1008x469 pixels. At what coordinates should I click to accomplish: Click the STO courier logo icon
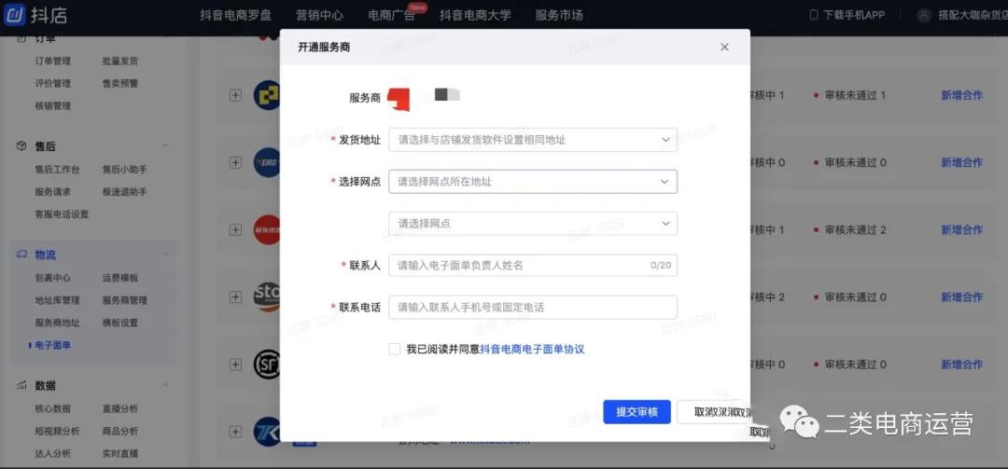coord(267,297)
